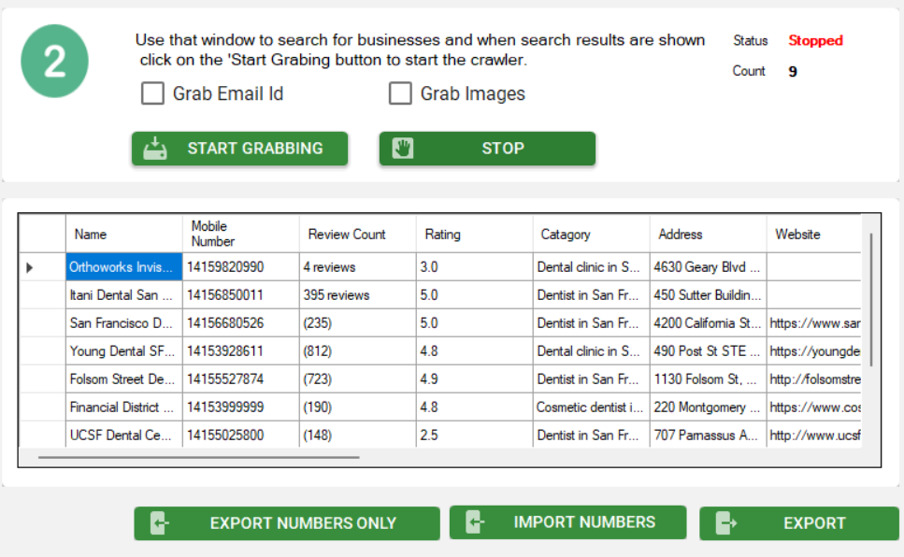This screenshot has width=904, height=557.
Task: Click the '4200 California St...' address cell
Action: pos(709,323)
